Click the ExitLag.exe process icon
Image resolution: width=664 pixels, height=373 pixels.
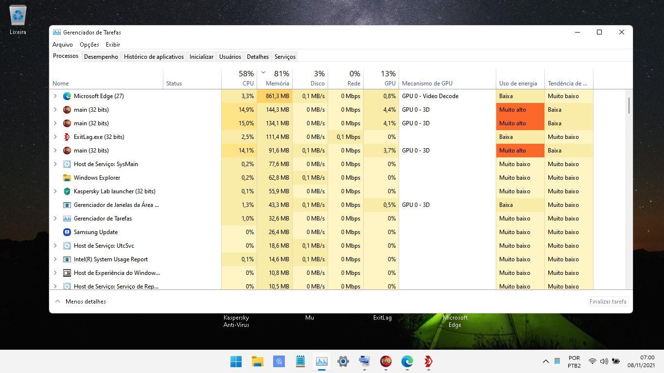(67, 137)
